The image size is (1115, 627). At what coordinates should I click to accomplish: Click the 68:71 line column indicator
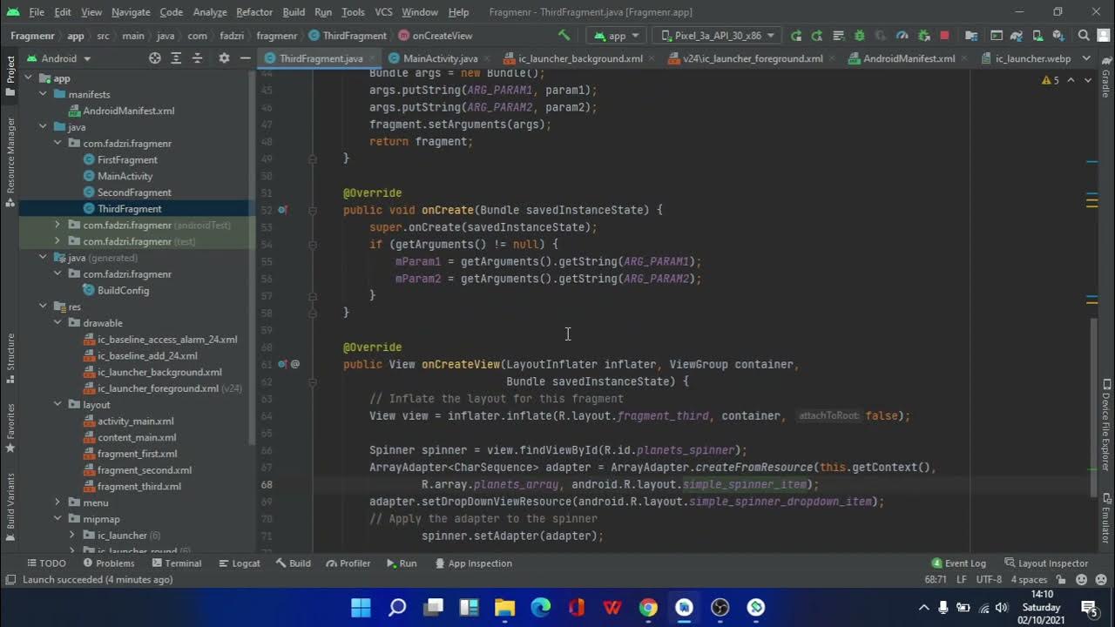coord(936,579)
